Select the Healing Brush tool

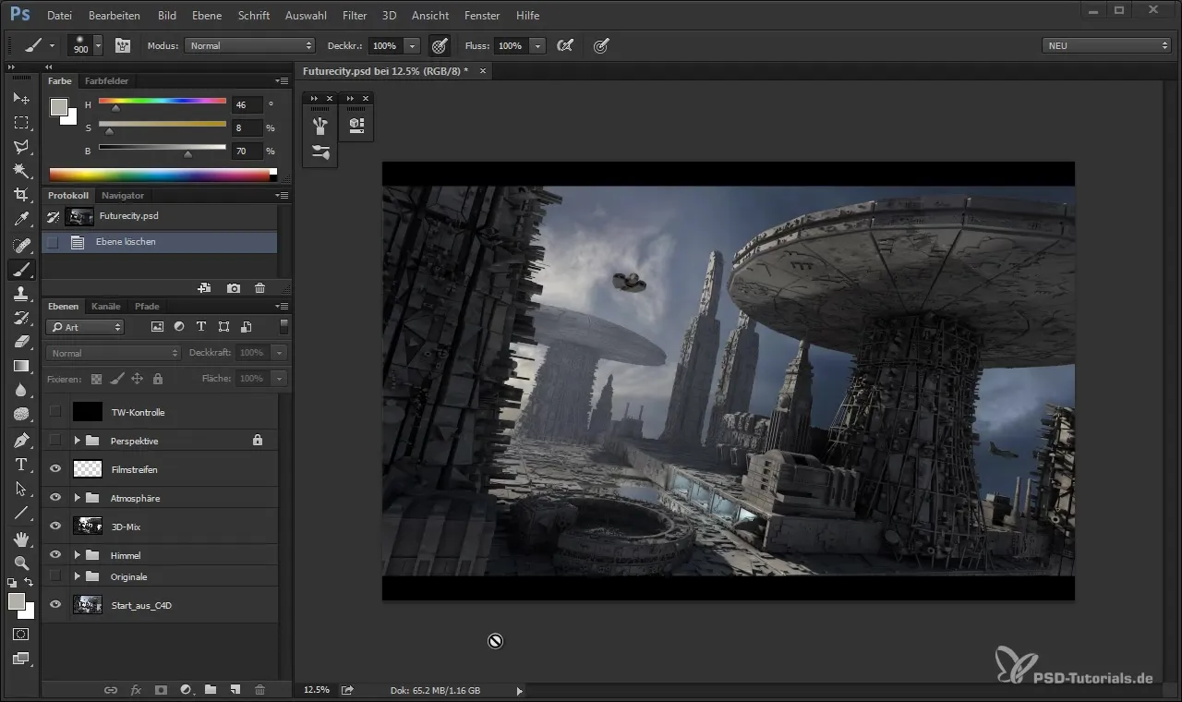20,245
